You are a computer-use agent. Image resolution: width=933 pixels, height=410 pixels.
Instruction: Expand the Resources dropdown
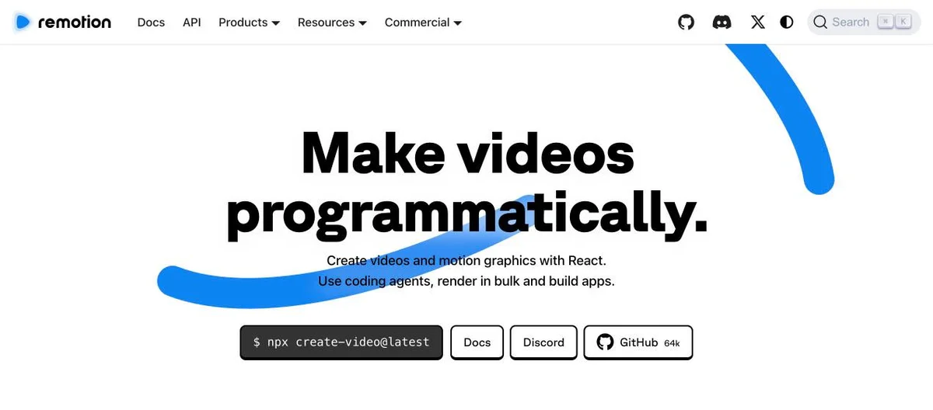click(332, 22)
